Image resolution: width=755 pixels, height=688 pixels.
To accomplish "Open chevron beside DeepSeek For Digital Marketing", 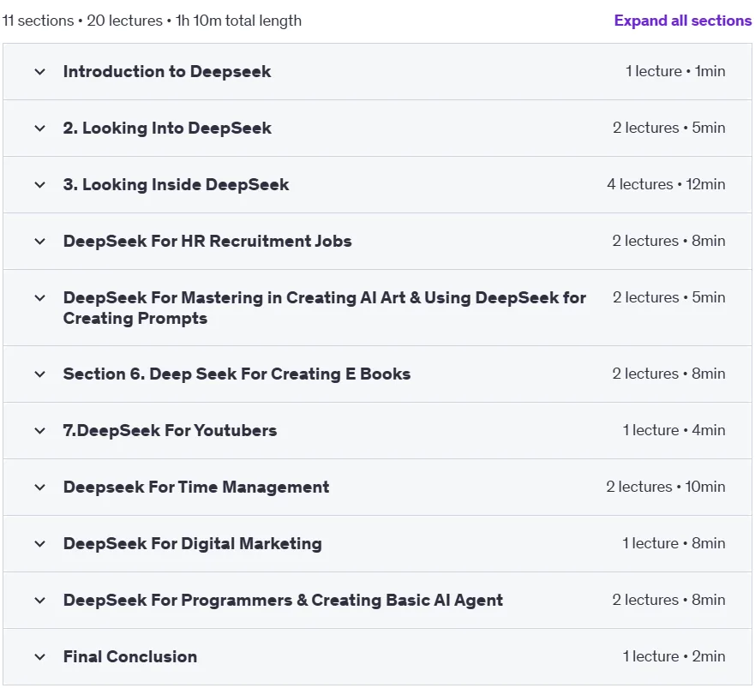I will point(40,543).
